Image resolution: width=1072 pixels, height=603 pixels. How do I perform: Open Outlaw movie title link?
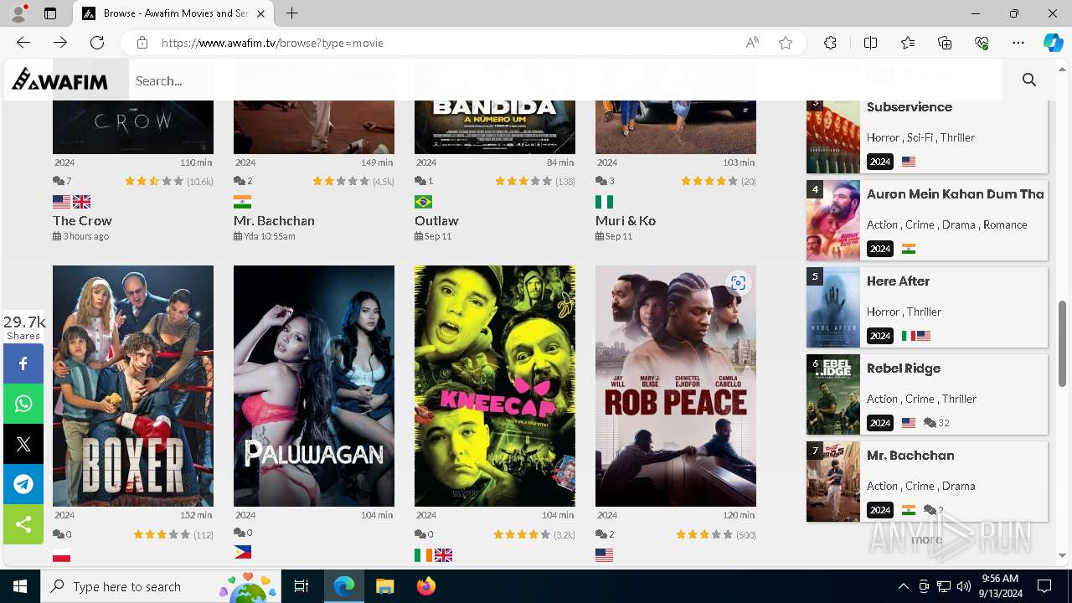pyautogui.click(x=436, y=220)
